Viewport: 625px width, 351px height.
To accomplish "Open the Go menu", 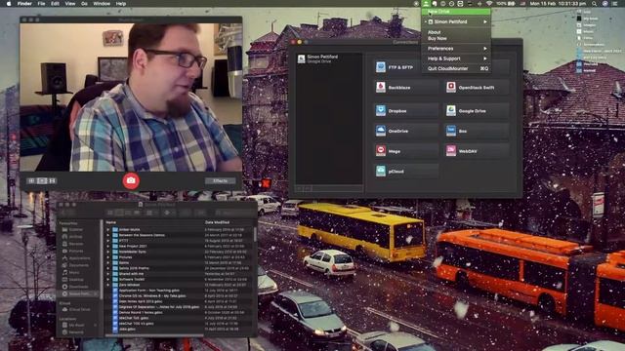I will [x=84, y=4].
